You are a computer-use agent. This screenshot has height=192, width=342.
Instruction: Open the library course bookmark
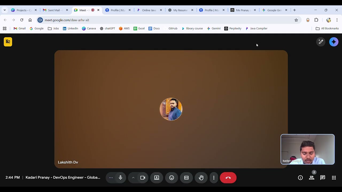(192, 29)
